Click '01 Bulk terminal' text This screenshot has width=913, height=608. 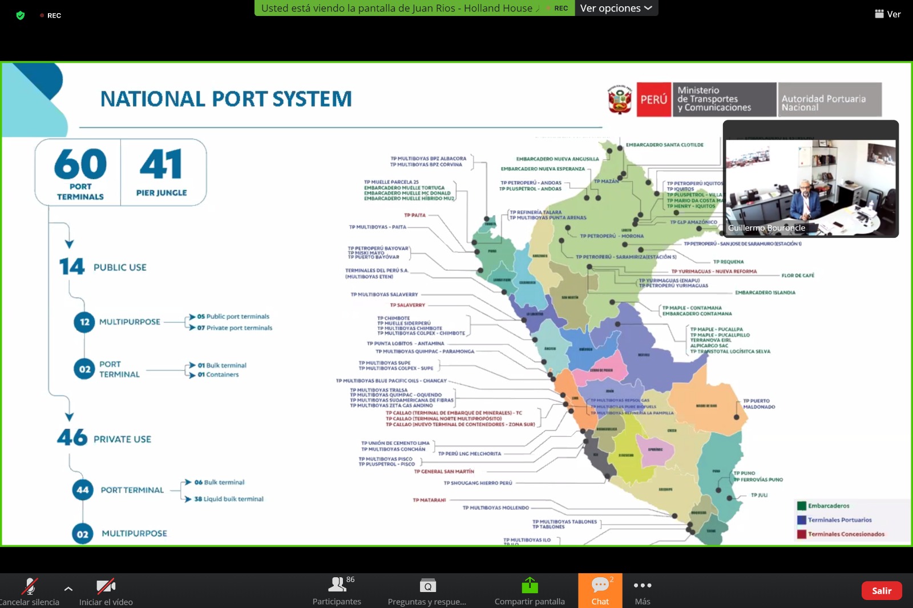tap(222, 366)
